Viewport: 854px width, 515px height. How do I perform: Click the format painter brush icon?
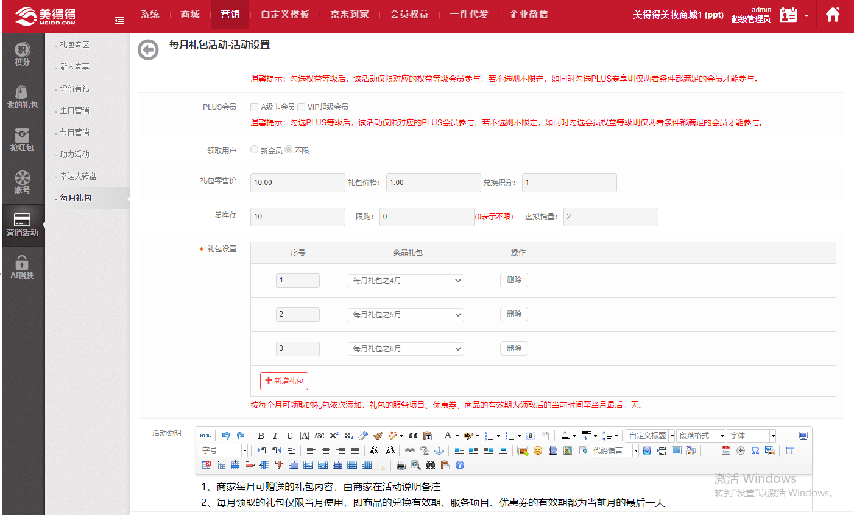(378, 436)
